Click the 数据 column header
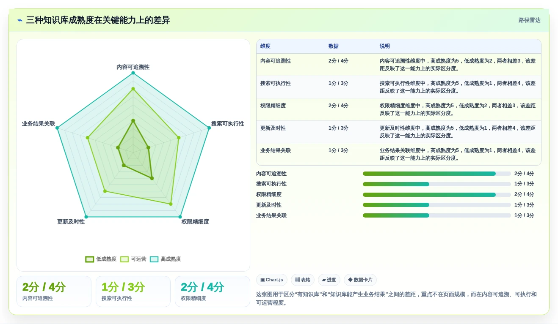 [x=334, y=46]
